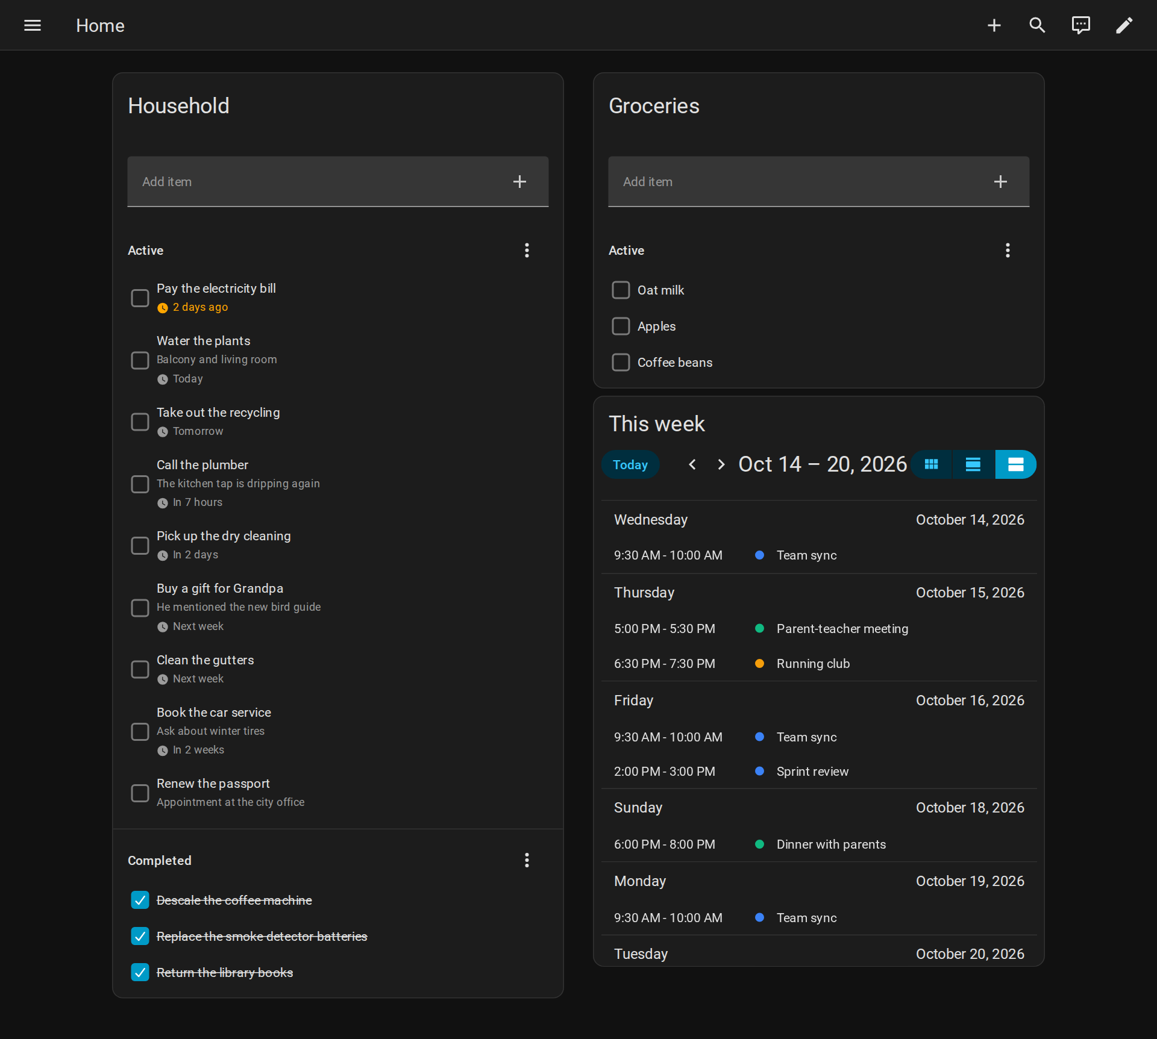Check off Clean the gutters
This screenshot has width=1157, height=1039.
coord(140,669)
